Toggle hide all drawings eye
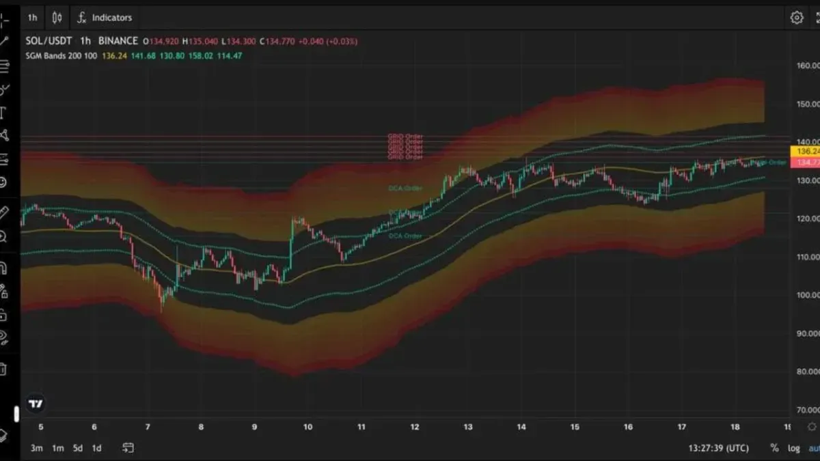Viewport: 820px width, 461px height. [x=3, y=337]
